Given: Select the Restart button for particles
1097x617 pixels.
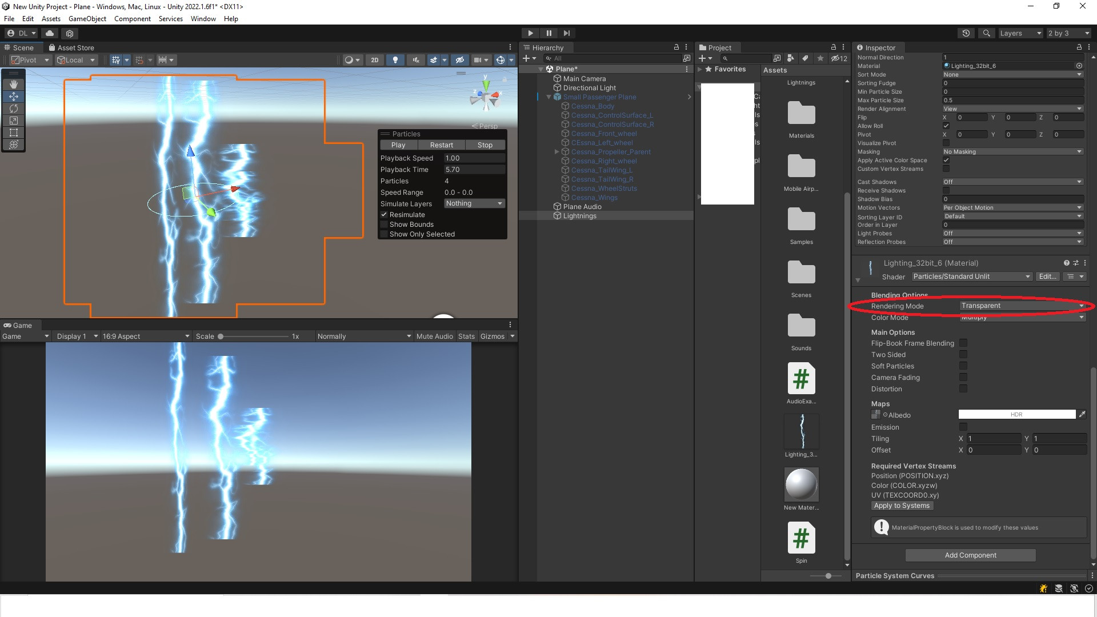Looking at the screenshot, I should click(440, 145).
